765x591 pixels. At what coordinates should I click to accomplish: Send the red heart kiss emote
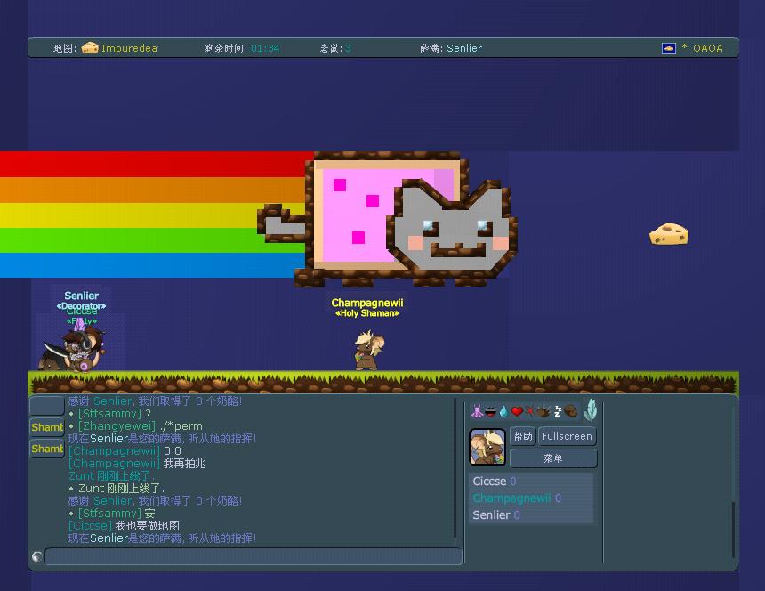click(517, 411)
